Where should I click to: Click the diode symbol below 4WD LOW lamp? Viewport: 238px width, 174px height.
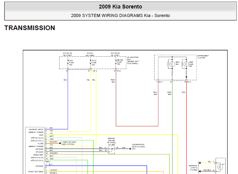pos(186,77)
